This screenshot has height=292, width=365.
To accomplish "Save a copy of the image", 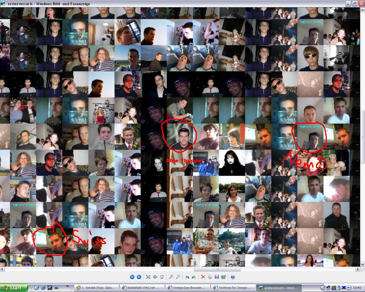I will pos(217,277).
